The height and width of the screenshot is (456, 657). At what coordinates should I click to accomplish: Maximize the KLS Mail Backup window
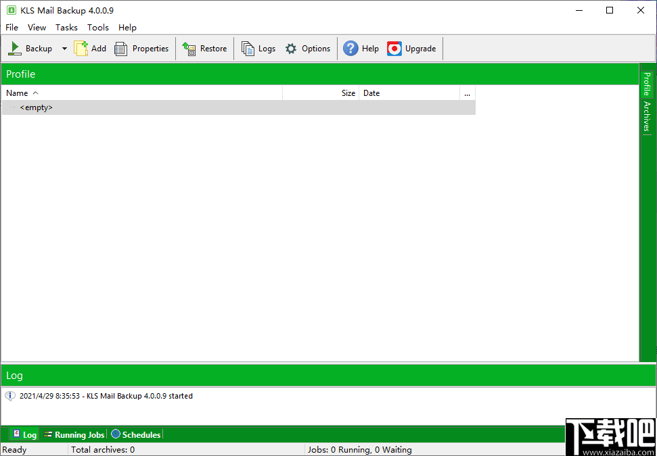(610, 10)
